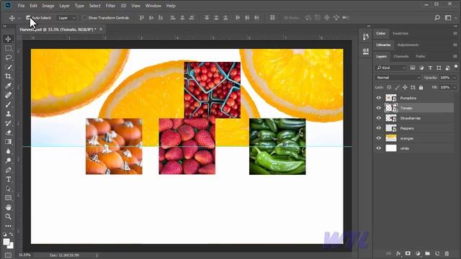Toggle Quick Mask mode icon
This screenshot has width=461, height=259.
(8, 255)
